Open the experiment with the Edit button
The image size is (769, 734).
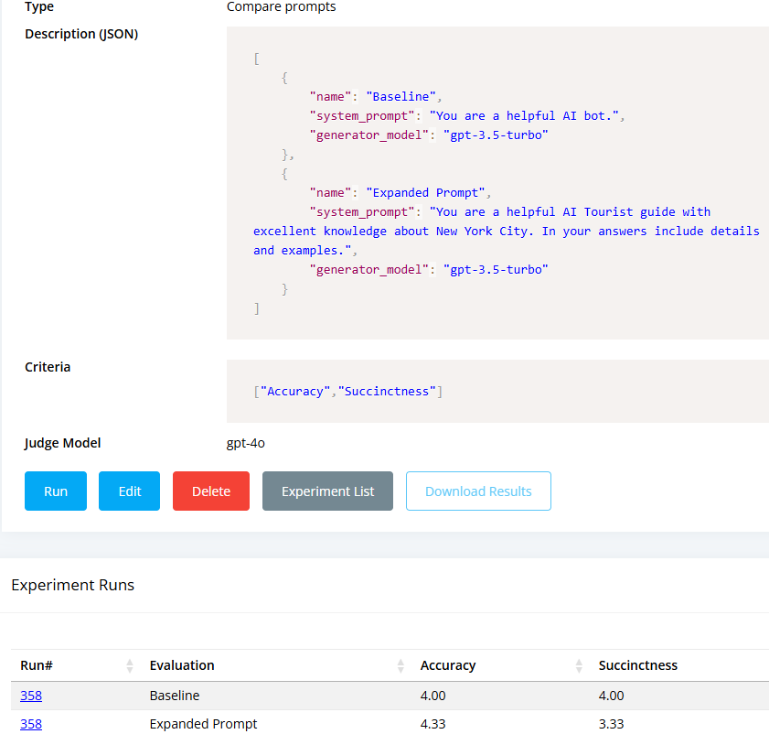tap(130, 491)
